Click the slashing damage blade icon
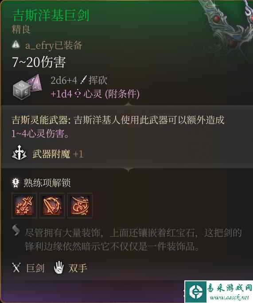This screenshot has width=253, height=303. [83, 80]
